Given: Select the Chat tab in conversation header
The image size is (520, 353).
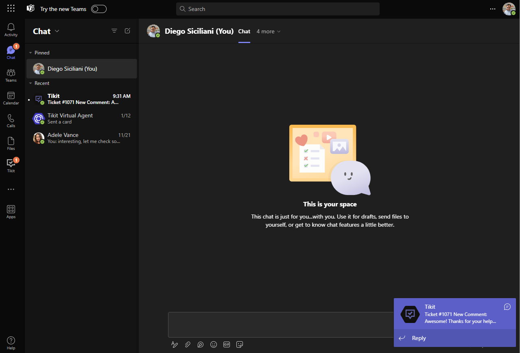Looking at the screenshot, I should 244,31.
